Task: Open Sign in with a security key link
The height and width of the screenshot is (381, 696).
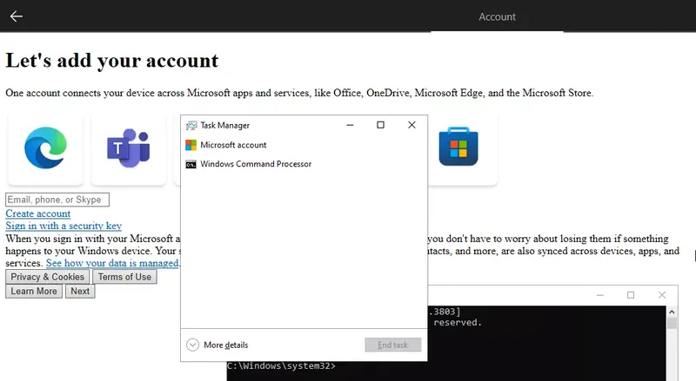Action: [x=64, y=226]
